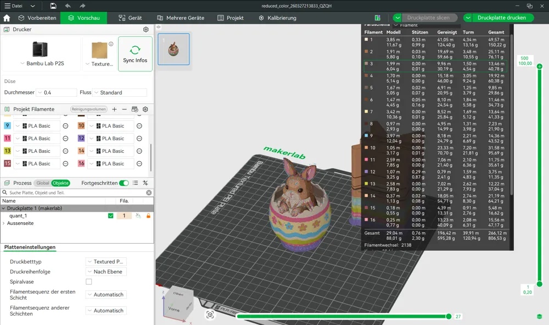The height and width of the screenshot is (325, 549).
Task: Open the print options arrow beside Druckplatte drucken
Action: click(468, 18)
